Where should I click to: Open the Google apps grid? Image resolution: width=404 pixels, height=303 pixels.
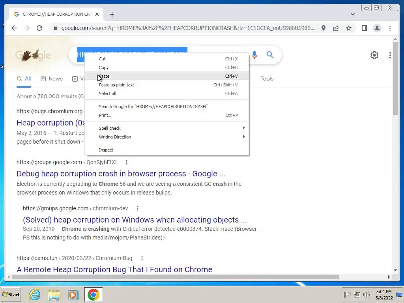tap(391, 55)
